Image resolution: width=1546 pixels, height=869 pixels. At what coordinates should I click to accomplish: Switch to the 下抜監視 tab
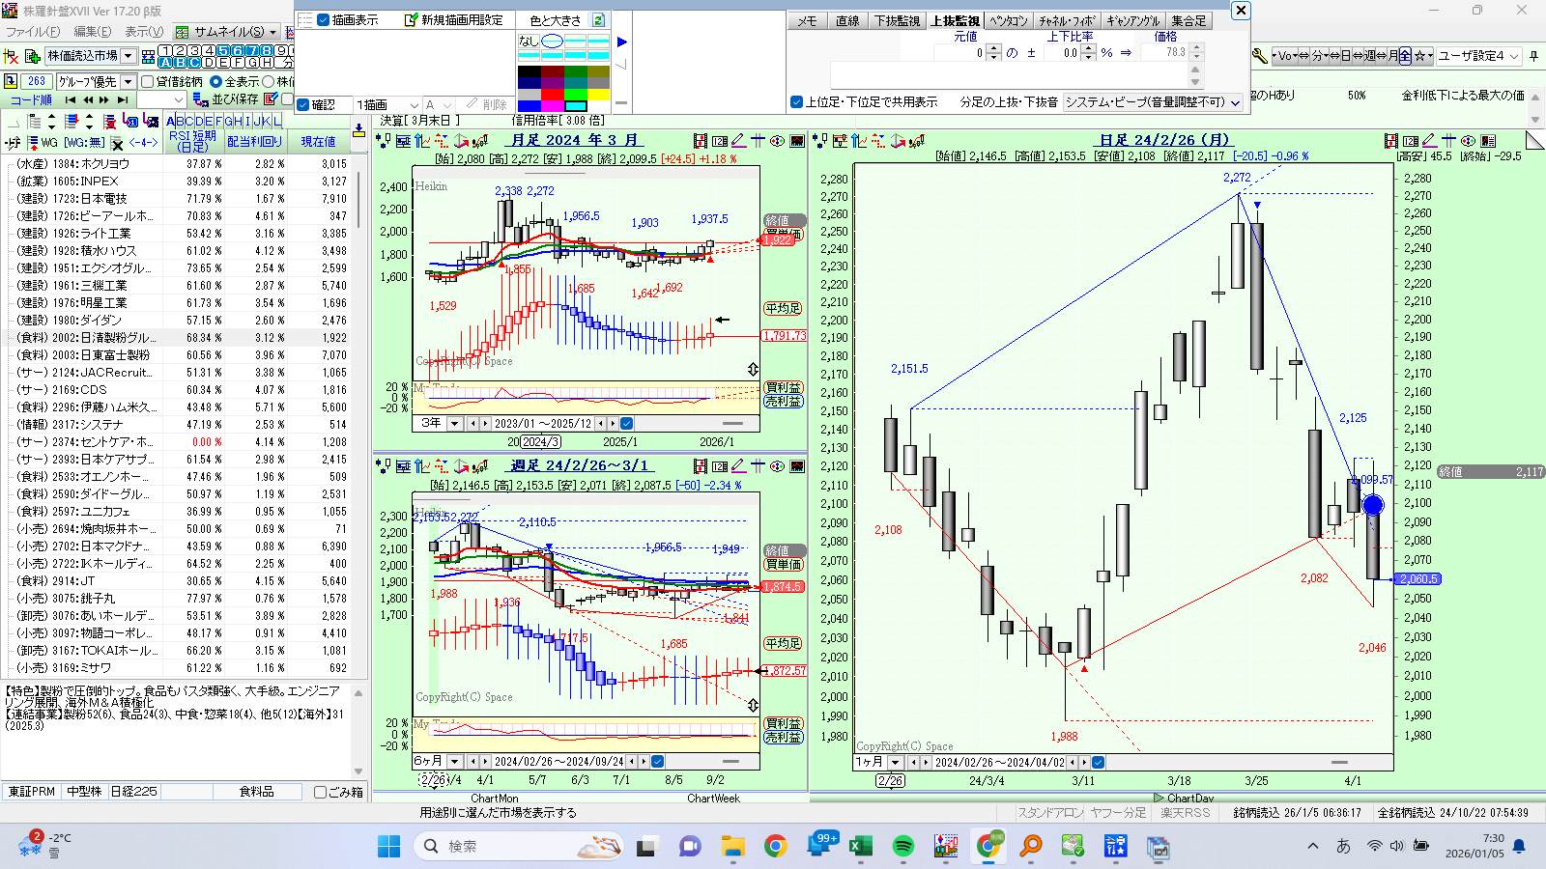tap(897, 20)
